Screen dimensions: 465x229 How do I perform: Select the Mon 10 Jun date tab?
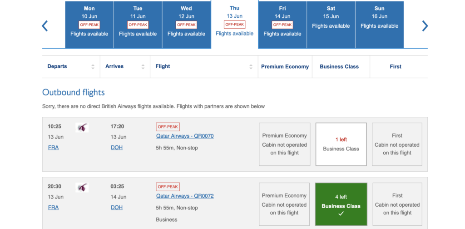click(x=89, y=25)
